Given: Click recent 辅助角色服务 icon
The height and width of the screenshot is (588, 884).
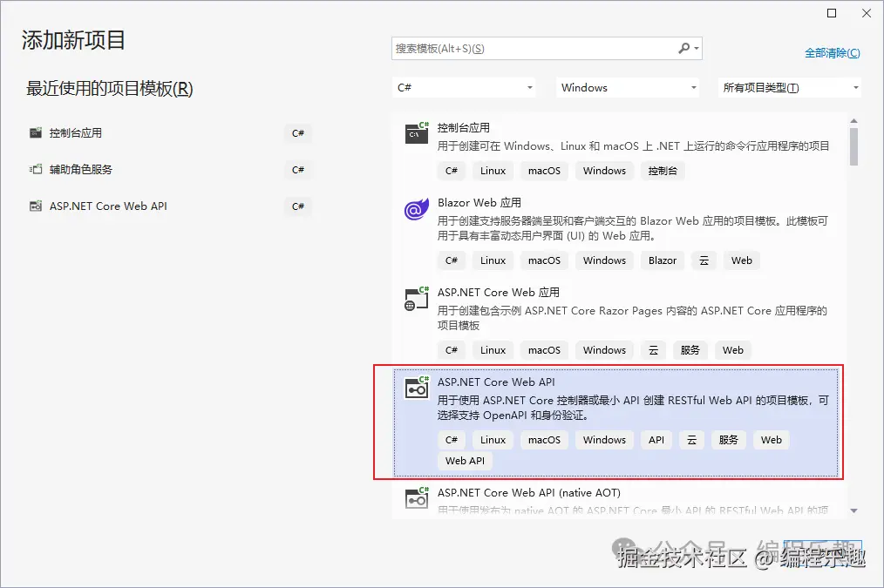Looking at the screenshot, I should pos(36,170).
